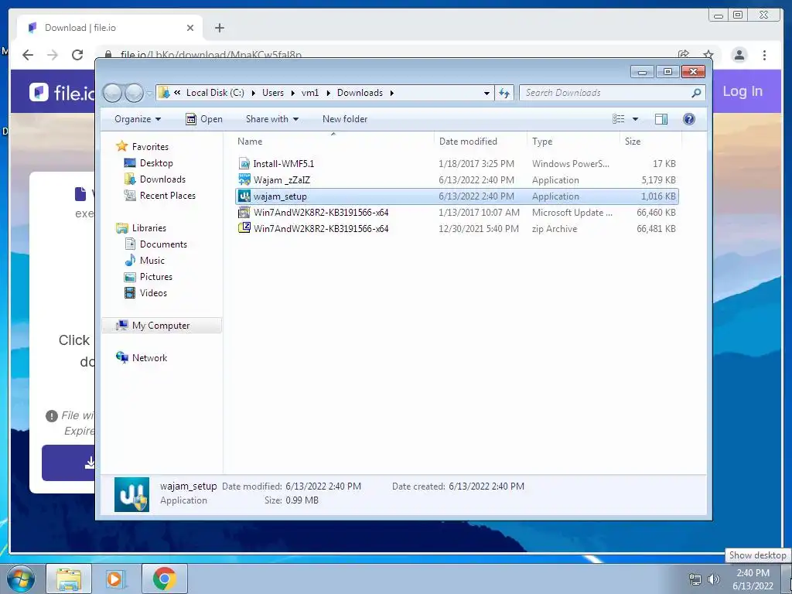The image size is (792, 594).
Task: Click the large wajam_setup icon in details pane
Action: click(131, 494)
